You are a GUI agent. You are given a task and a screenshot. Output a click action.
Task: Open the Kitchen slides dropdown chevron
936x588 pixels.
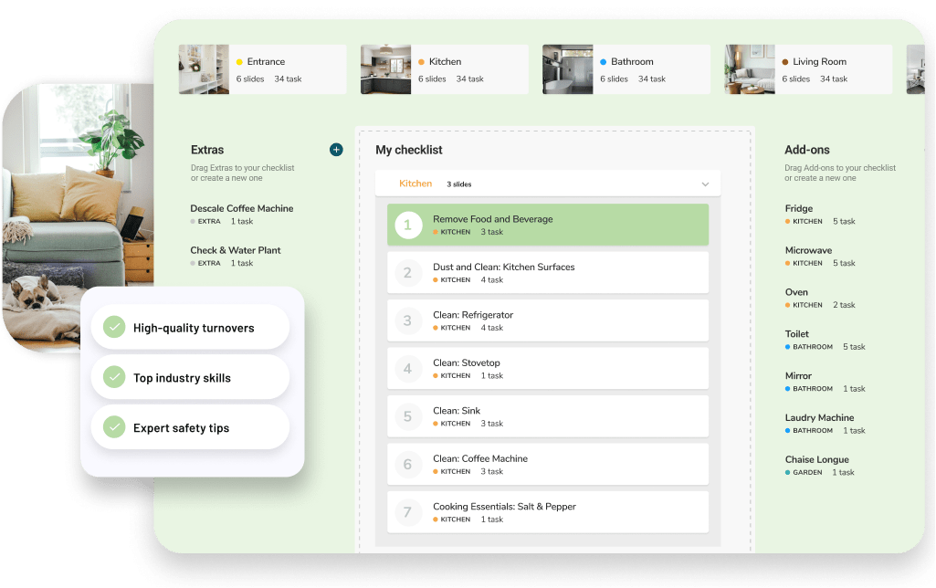[x=705, y=184]
